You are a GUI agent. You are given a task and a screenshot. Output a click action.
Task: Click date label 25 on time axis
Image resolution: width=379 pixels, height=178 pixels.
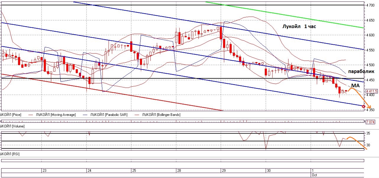(x=134, y=171)
